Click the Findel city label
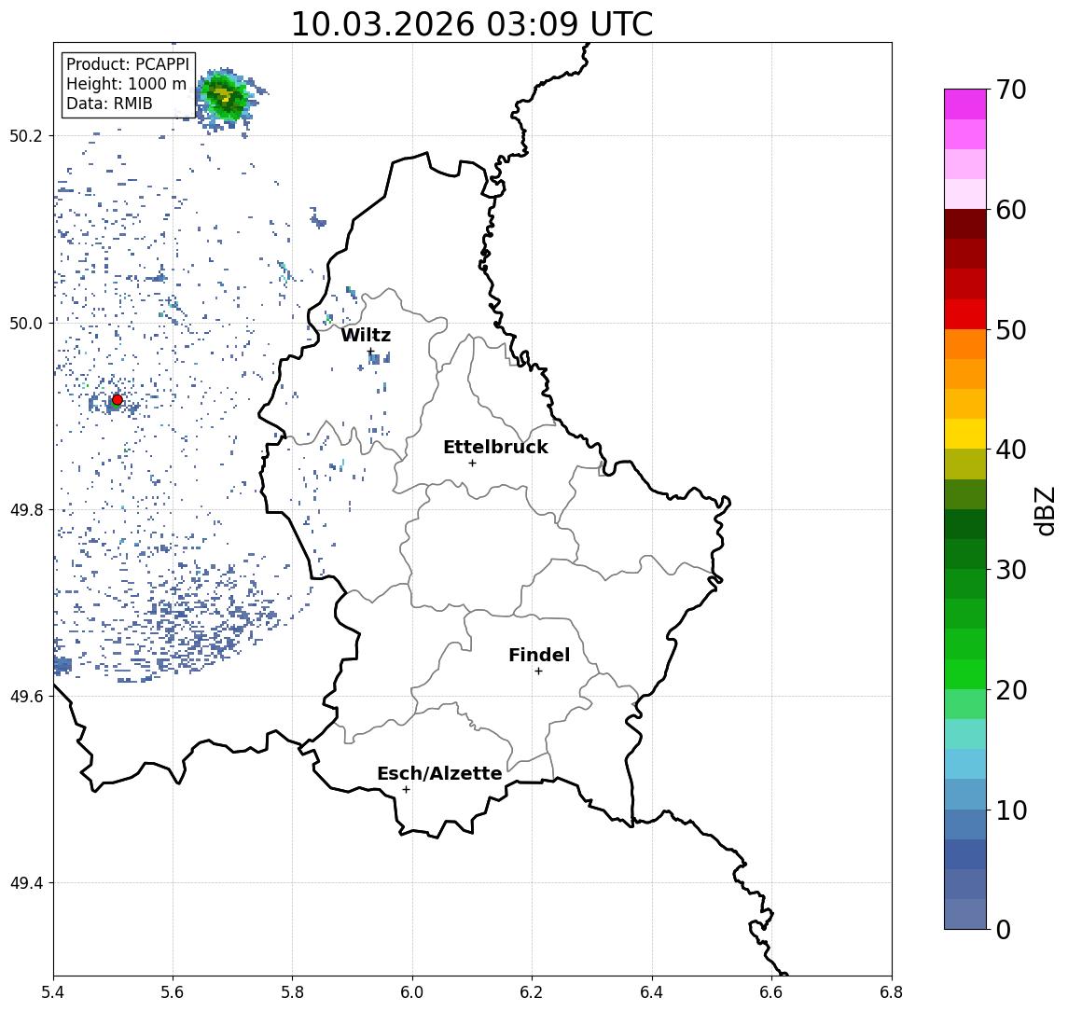1068x1011 pixels. point(539,655)
